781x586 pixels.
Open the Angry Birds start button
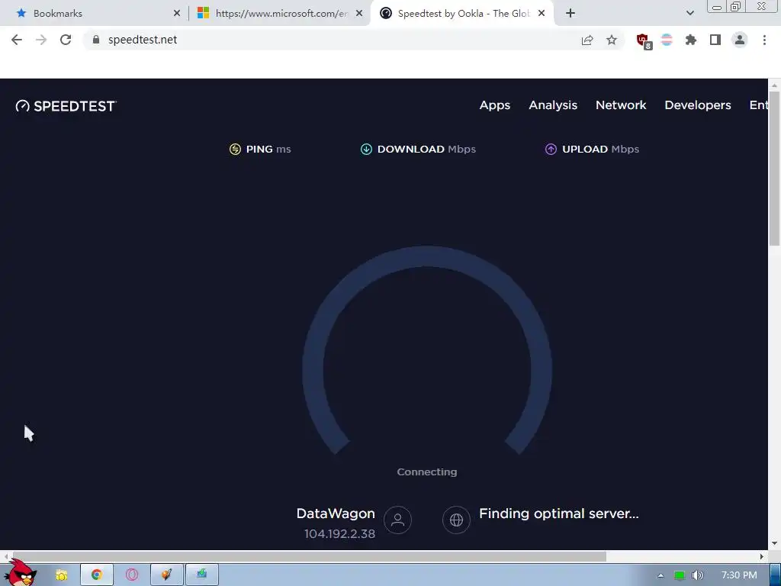tap(20, 573)
